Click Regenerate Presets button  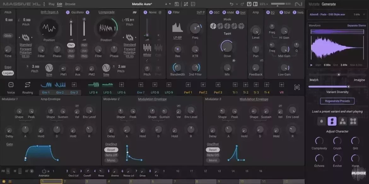tap(337, 101)
